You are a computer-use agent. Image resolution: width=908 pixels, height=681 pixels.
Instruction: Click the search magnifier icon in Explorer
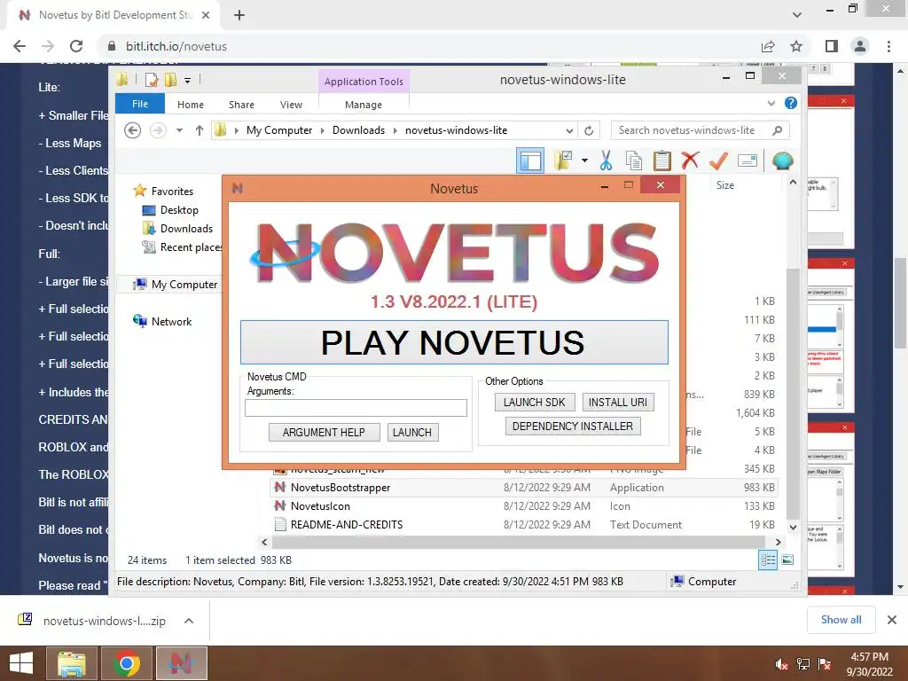click(778, 130)
